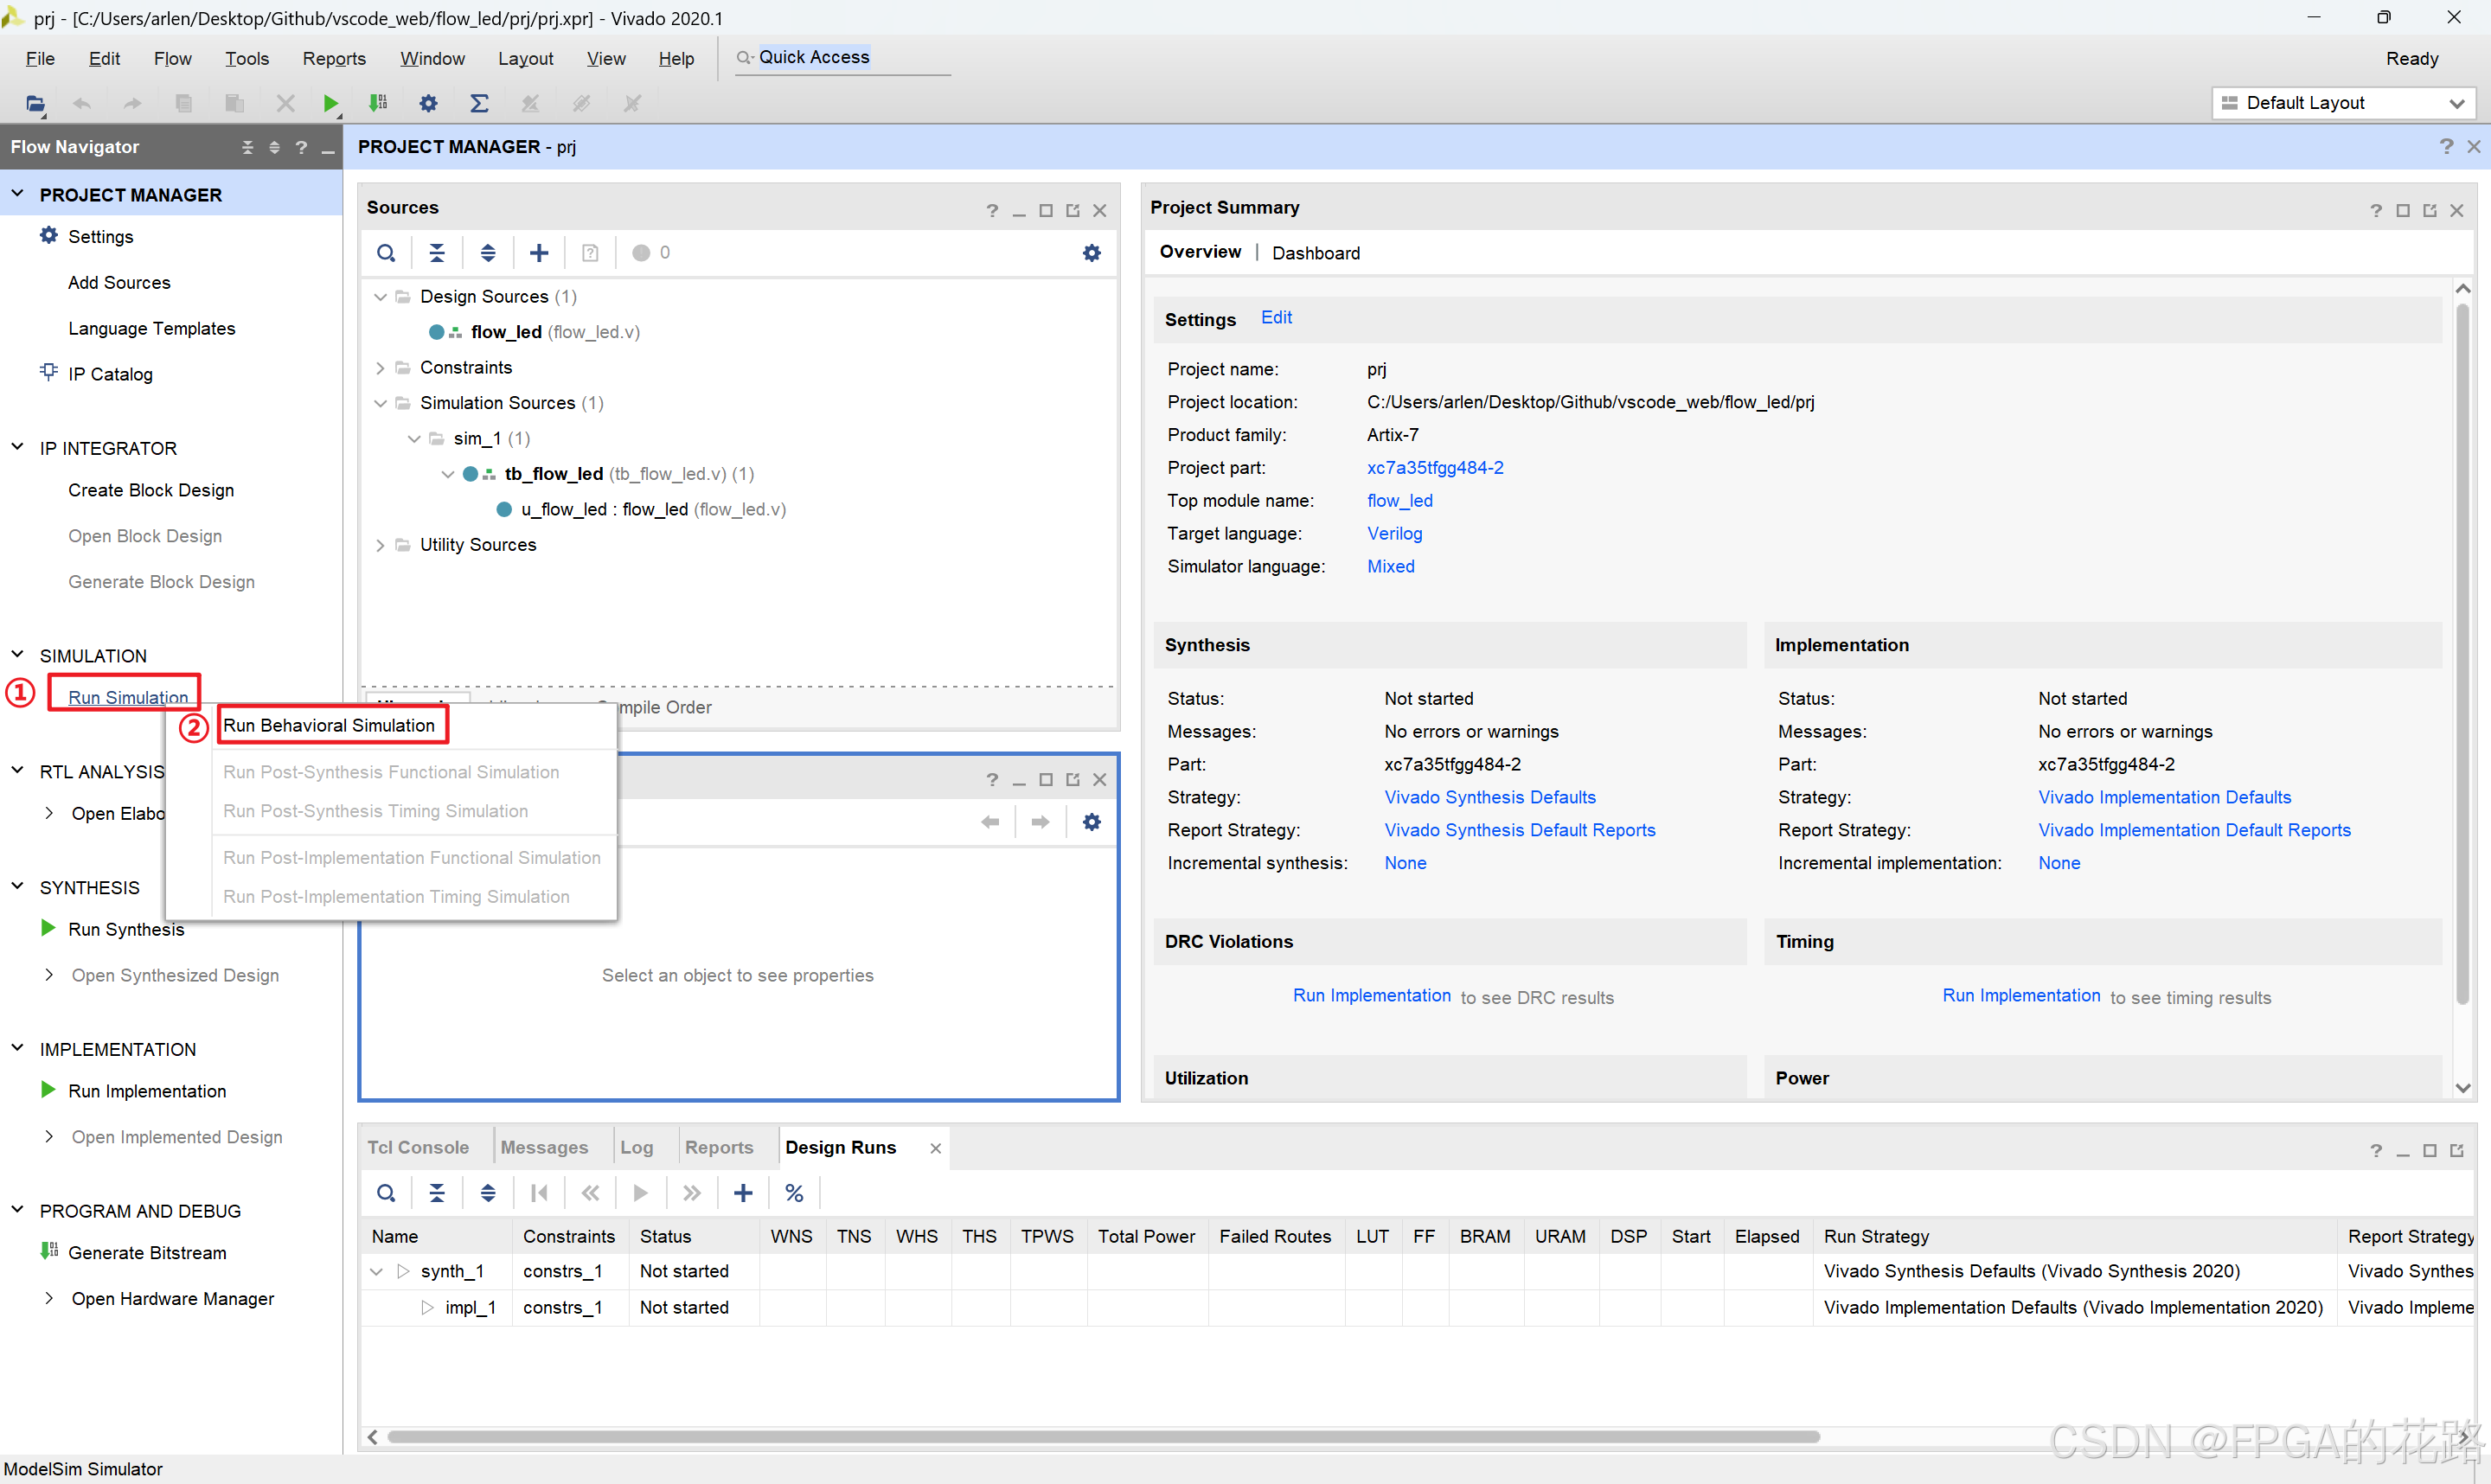This screenshot has height=1484, width=2491.
Task: Click the Open Project toolbar icon
Action: click(35, 103)
